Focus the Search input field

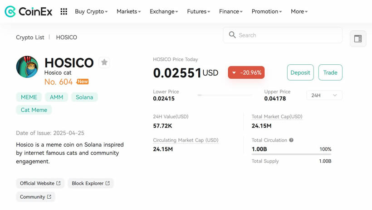(289, 35)
